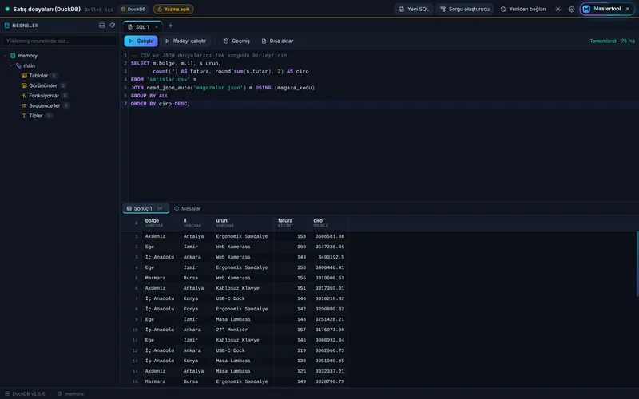Click the green connection status dot
639x399 pixels.
click(x=7, y=9)
